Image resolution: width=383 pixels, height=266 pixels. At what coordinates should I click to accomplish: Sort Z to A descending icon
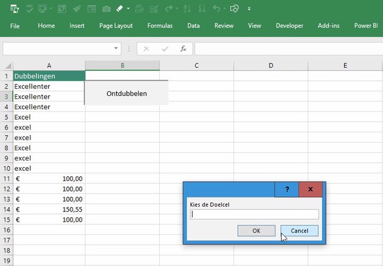pos(202,9)
